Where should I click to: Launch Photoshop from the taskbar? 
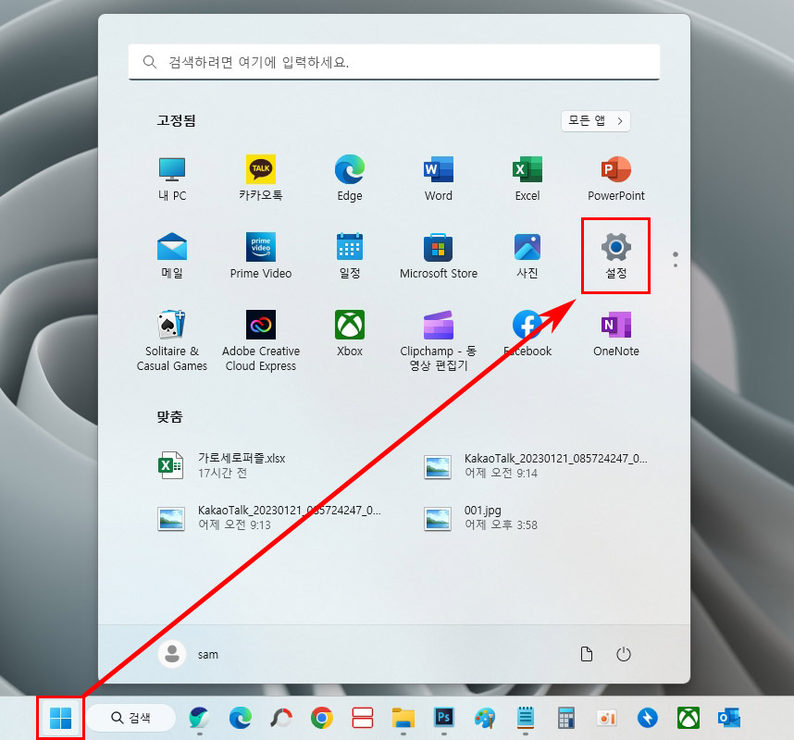443,718
